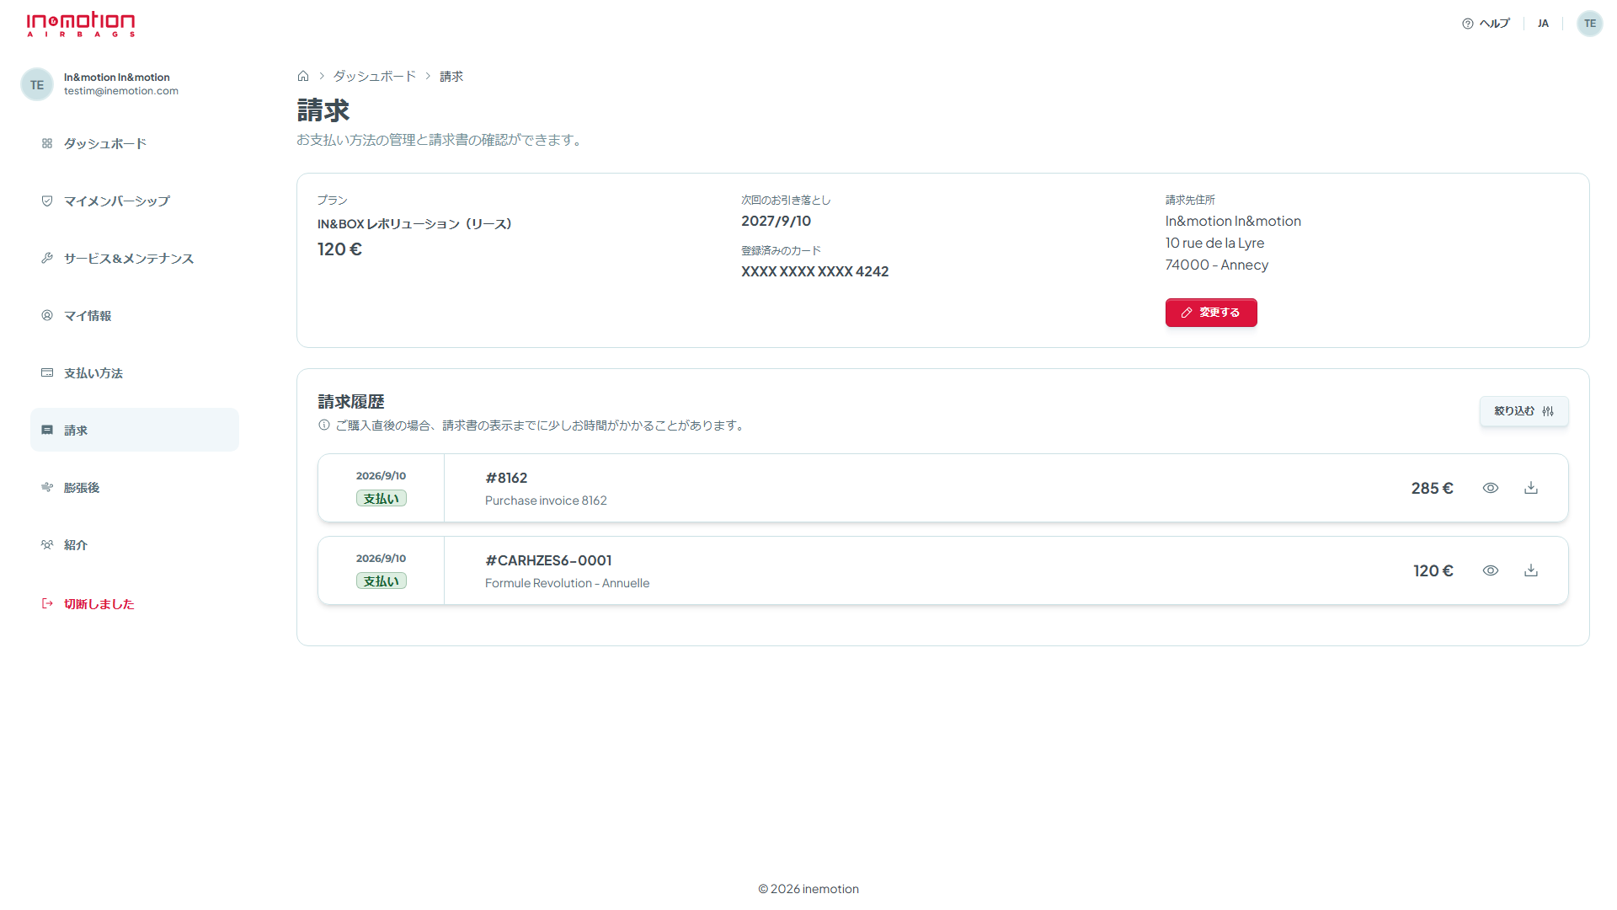Open the 絞り込む filter button

click(1524, 411)
